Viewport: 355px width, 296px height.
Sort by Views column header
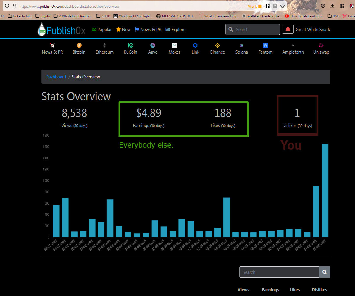(x=243, y=290)
